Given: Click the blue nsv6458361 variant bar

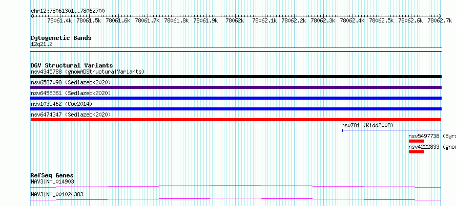Looking at the screenshot, I should [x=236, y=98].
